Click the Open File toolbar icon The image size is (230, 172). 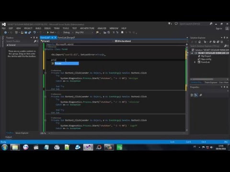coord(22,32)
